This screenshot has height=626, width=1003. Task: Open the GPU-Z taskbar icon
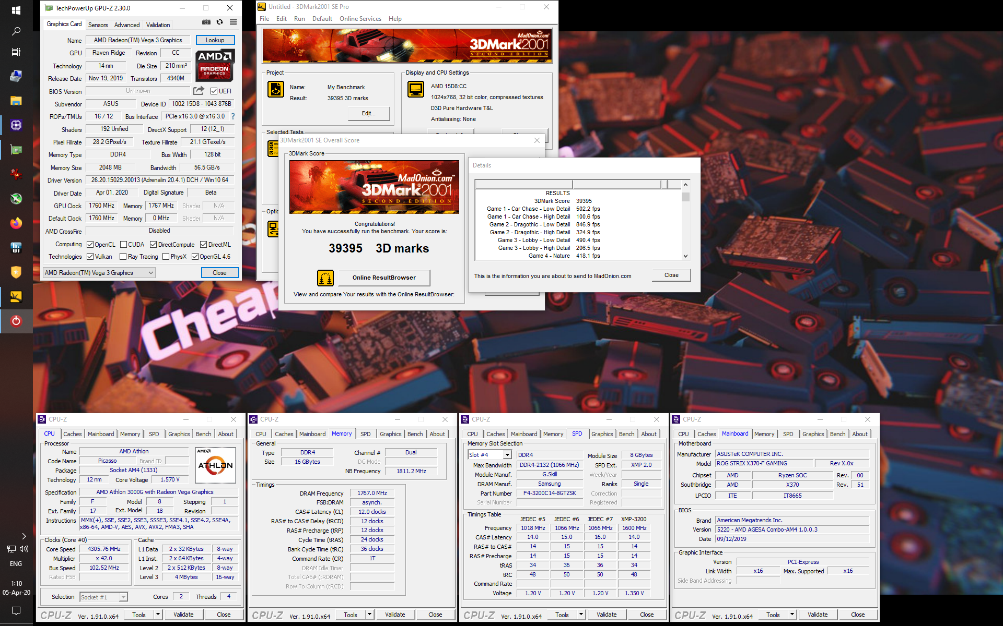16,150
